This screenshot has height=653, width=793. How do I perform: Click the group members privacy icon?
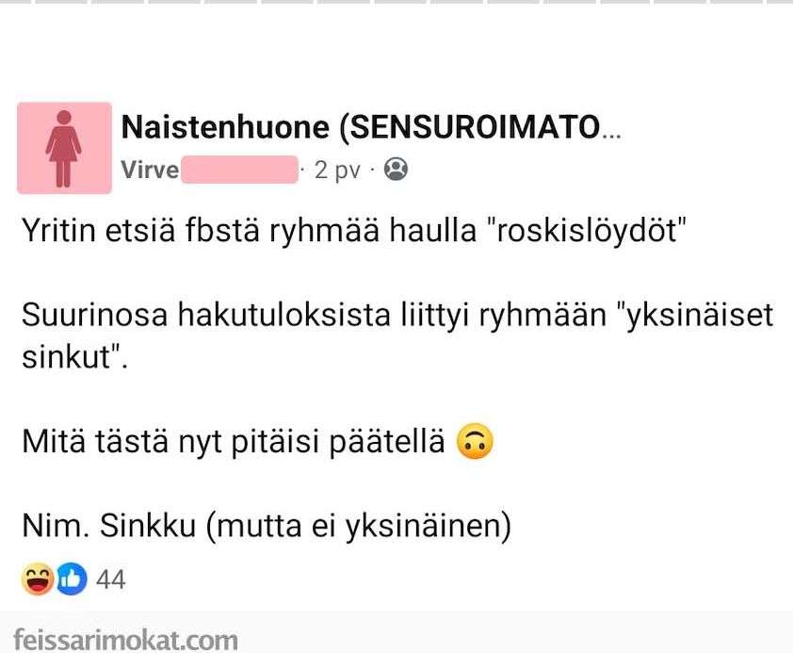(397, 170)
